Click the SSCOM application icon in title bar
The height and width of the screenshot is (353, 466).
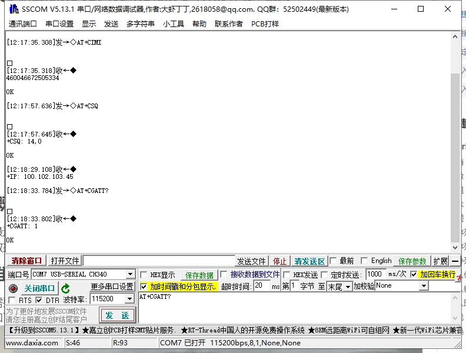(x=14, y=9)
